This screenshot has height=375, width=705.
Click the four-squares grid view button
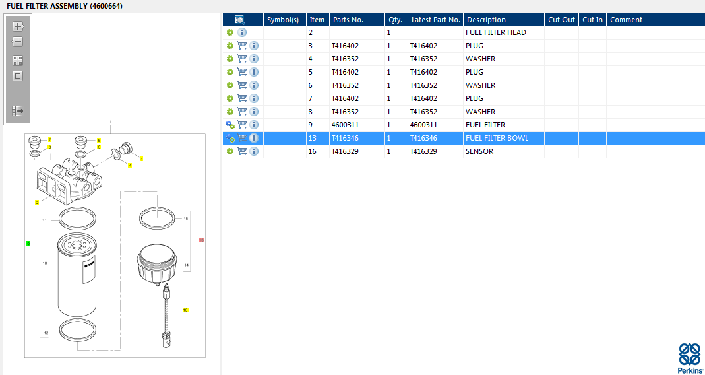18,60
